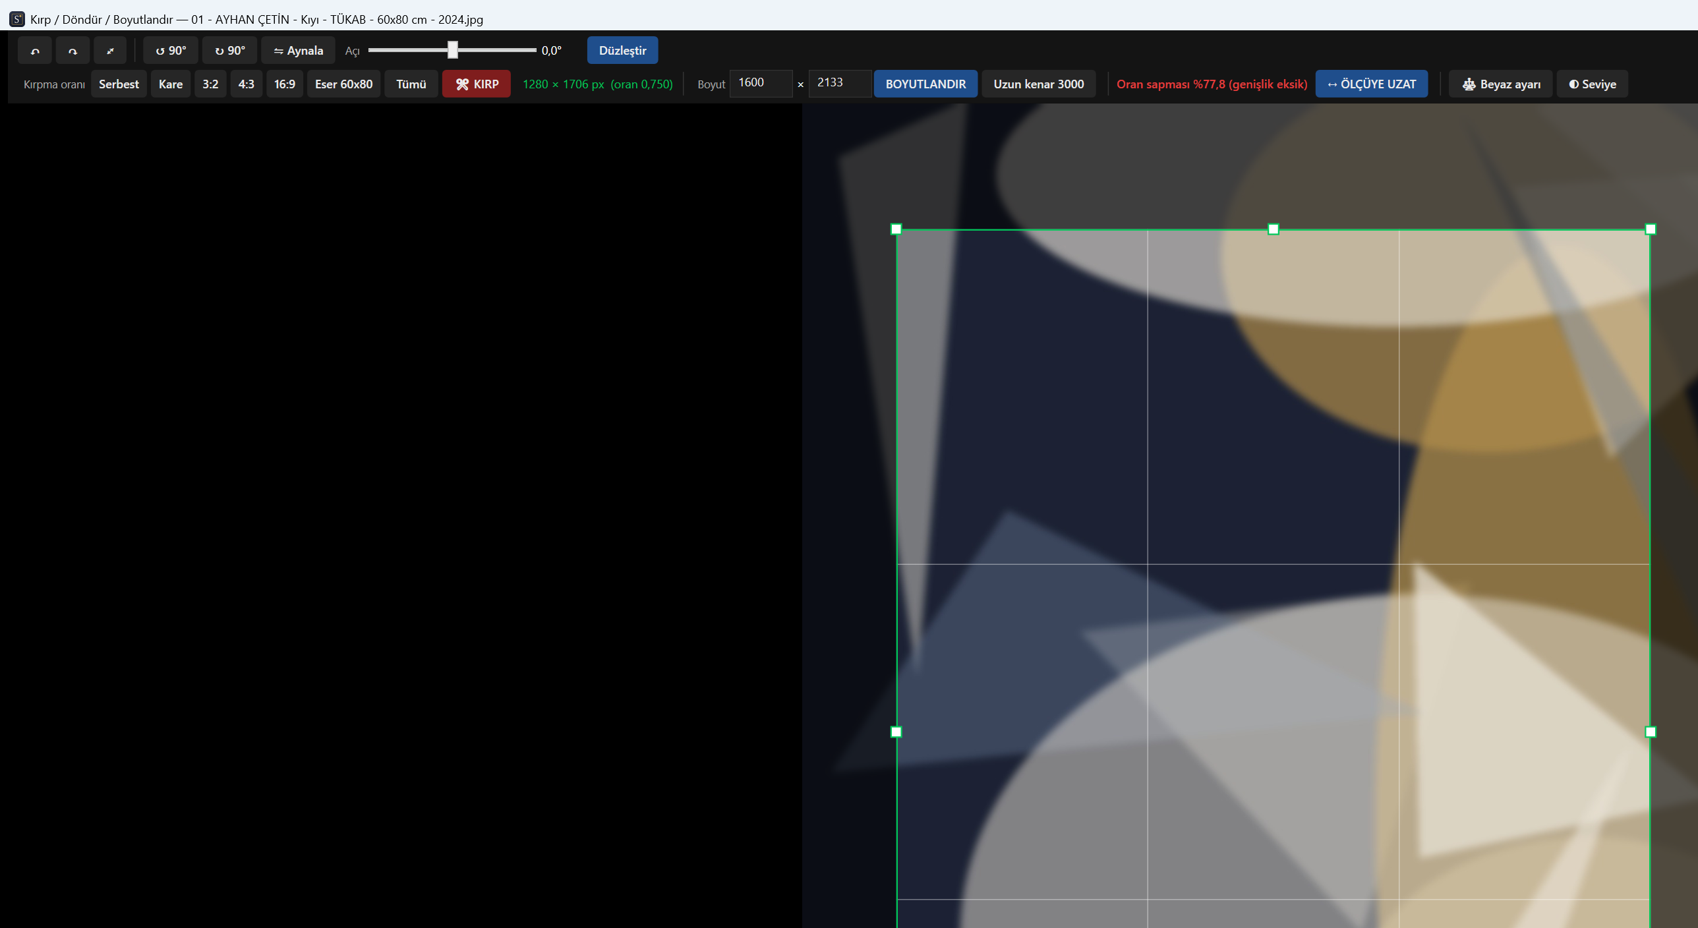1698x928 pixels.
Task: Click the top-center crop edge handle
Action: coord(1273,229)
